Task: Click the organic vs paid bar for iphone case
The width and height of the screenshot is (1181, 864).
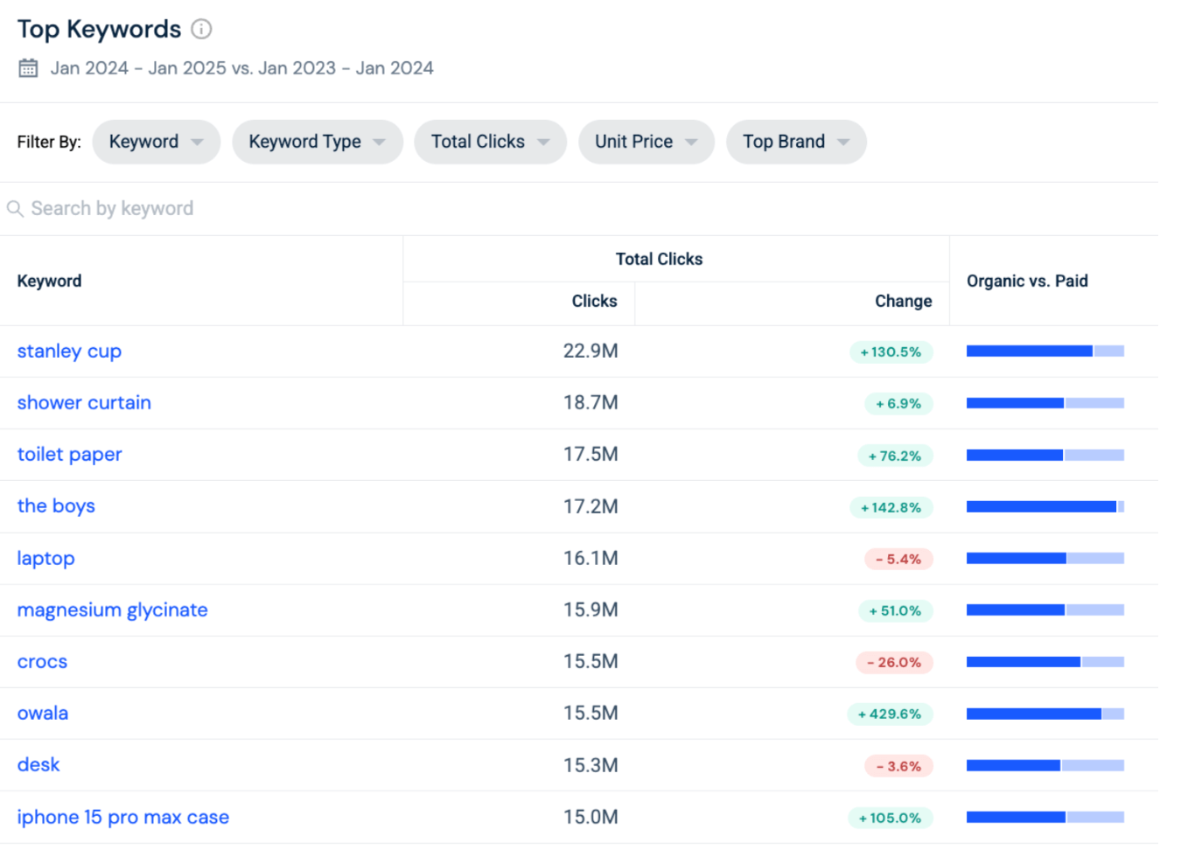Action: tap(1045, 817)
